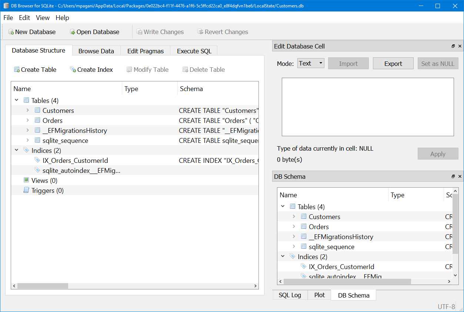This screenshot has width=464, height=312.
Task: Click the table icon beside Customers
Action: (37, 110)
